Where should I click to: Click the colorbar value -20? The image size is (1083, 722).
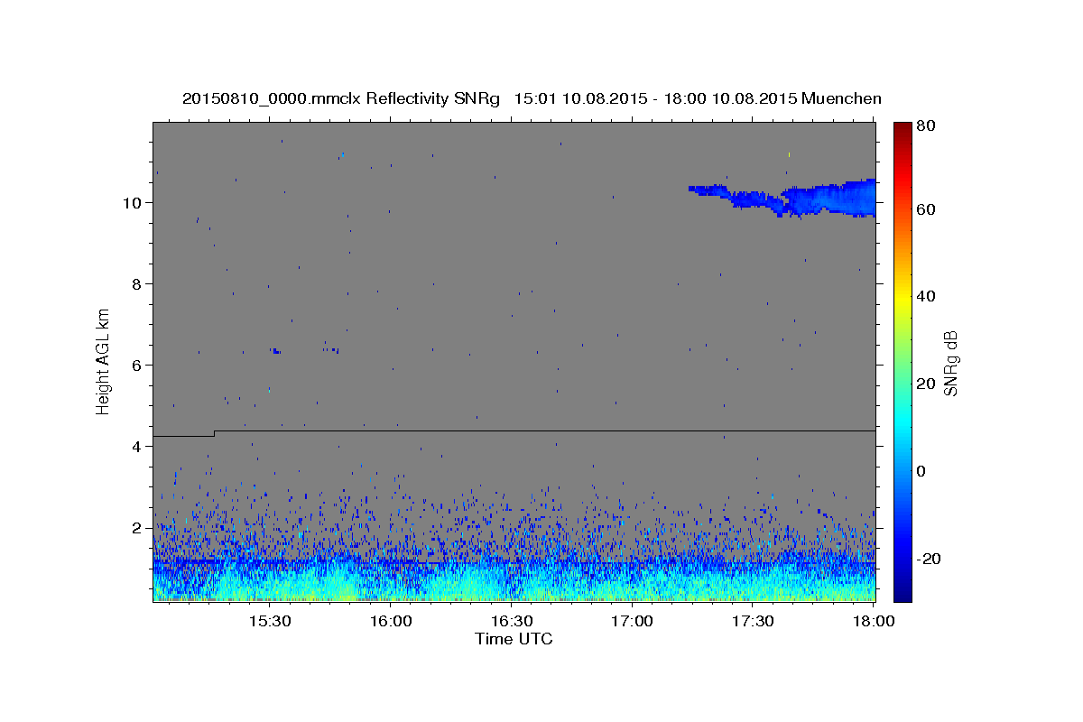929,559
